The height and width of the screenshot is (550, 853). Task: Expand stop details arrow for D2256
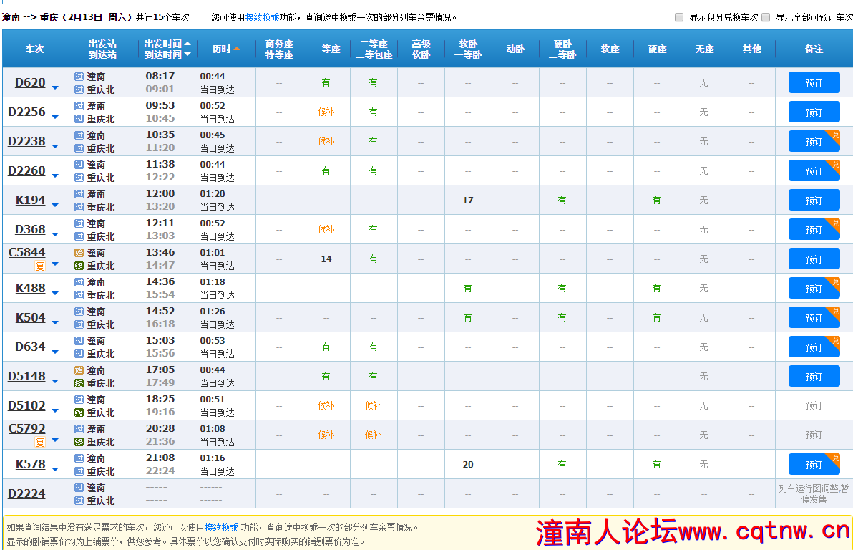(55, 117)
